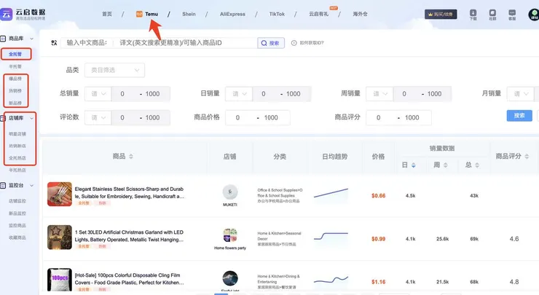Switch to the Shein tab

[189, 14]
